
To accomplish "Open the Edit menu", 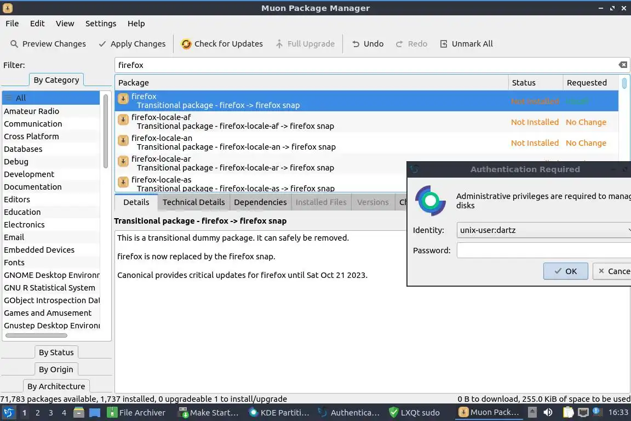I will 37,24.
